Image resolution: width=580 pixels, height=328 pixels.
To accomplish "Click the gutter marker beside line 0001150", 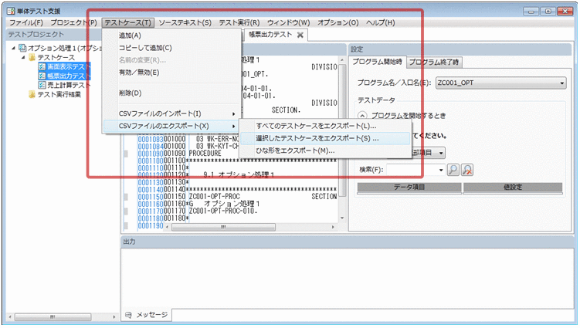I will click(x=126, y=197).
